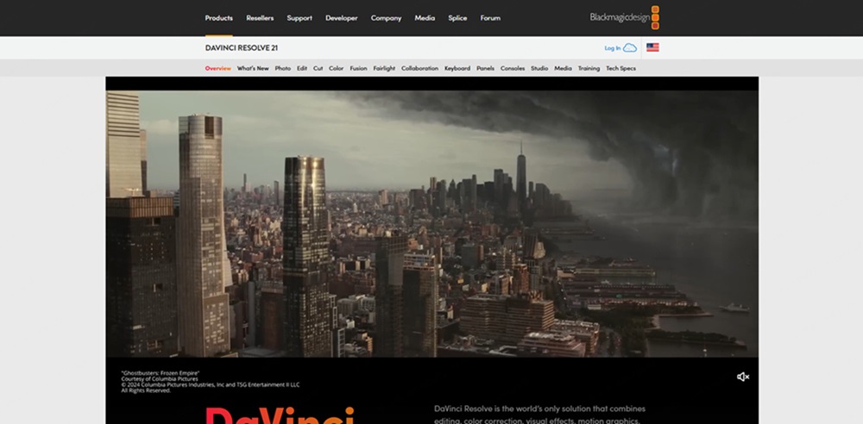The image size is (863, 424).
Task: Open the Keyboard tab
Action: point(457,68)
